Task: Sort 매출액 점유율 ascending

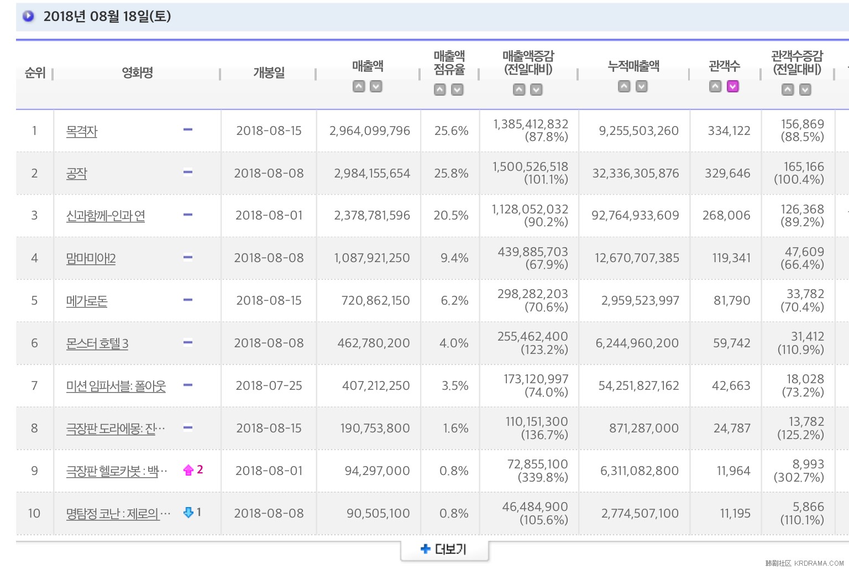Action: 440,90
